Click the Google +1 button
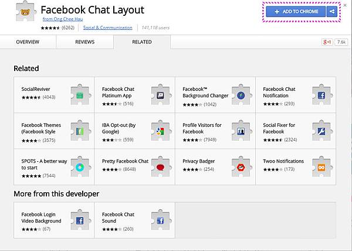The height and width of the screenshot is (251, 352). [327, 42]
